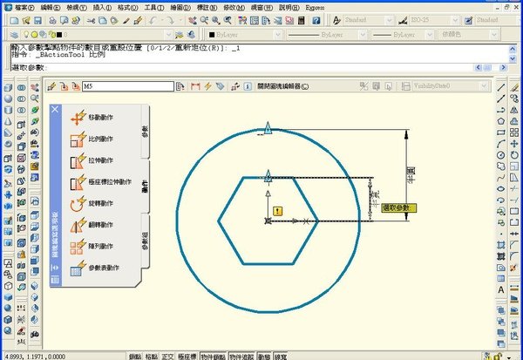Select the Polygon tool in draw toolbar
Image resolution: width=523 pixels, height=360 pixels.
coord(500,121)
